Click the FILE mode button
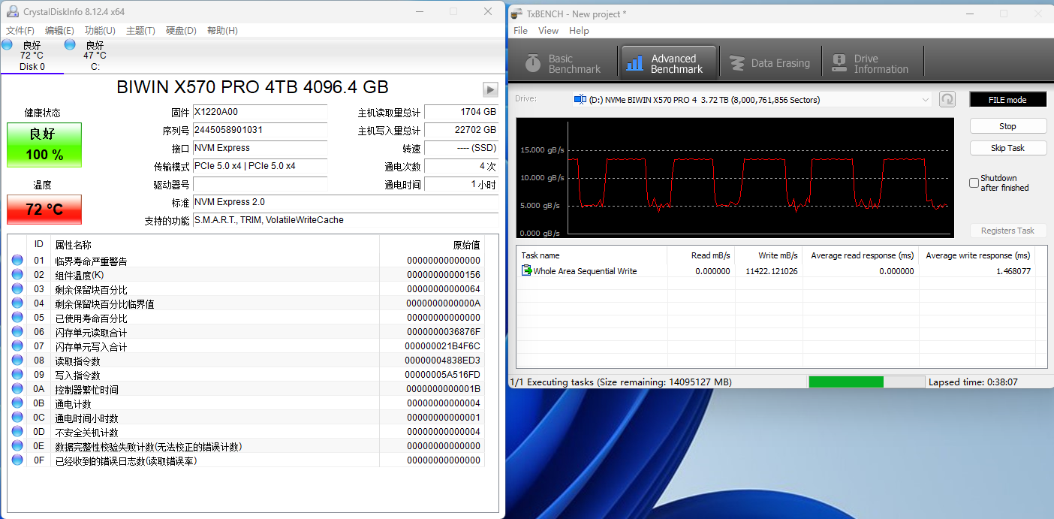This screenshot has height=519, width=1054. (x=1007, y=100)
